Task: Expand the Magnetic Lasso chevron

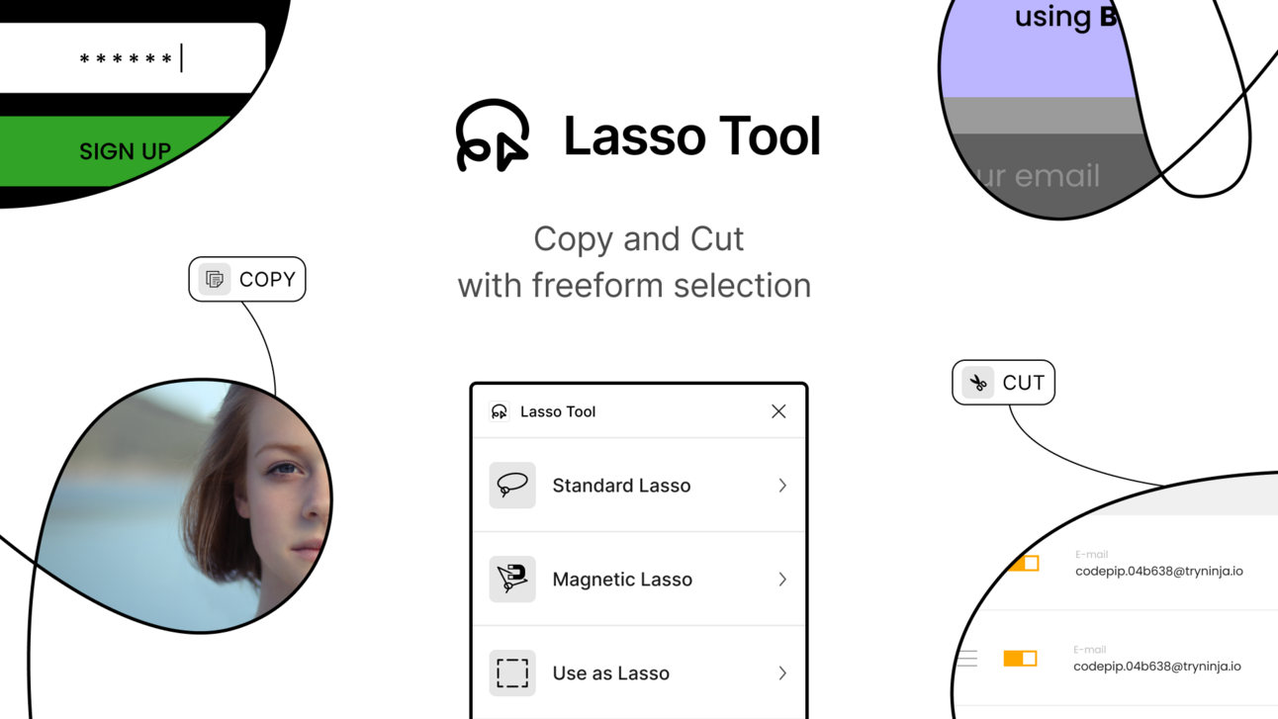Action: [782, 580]
